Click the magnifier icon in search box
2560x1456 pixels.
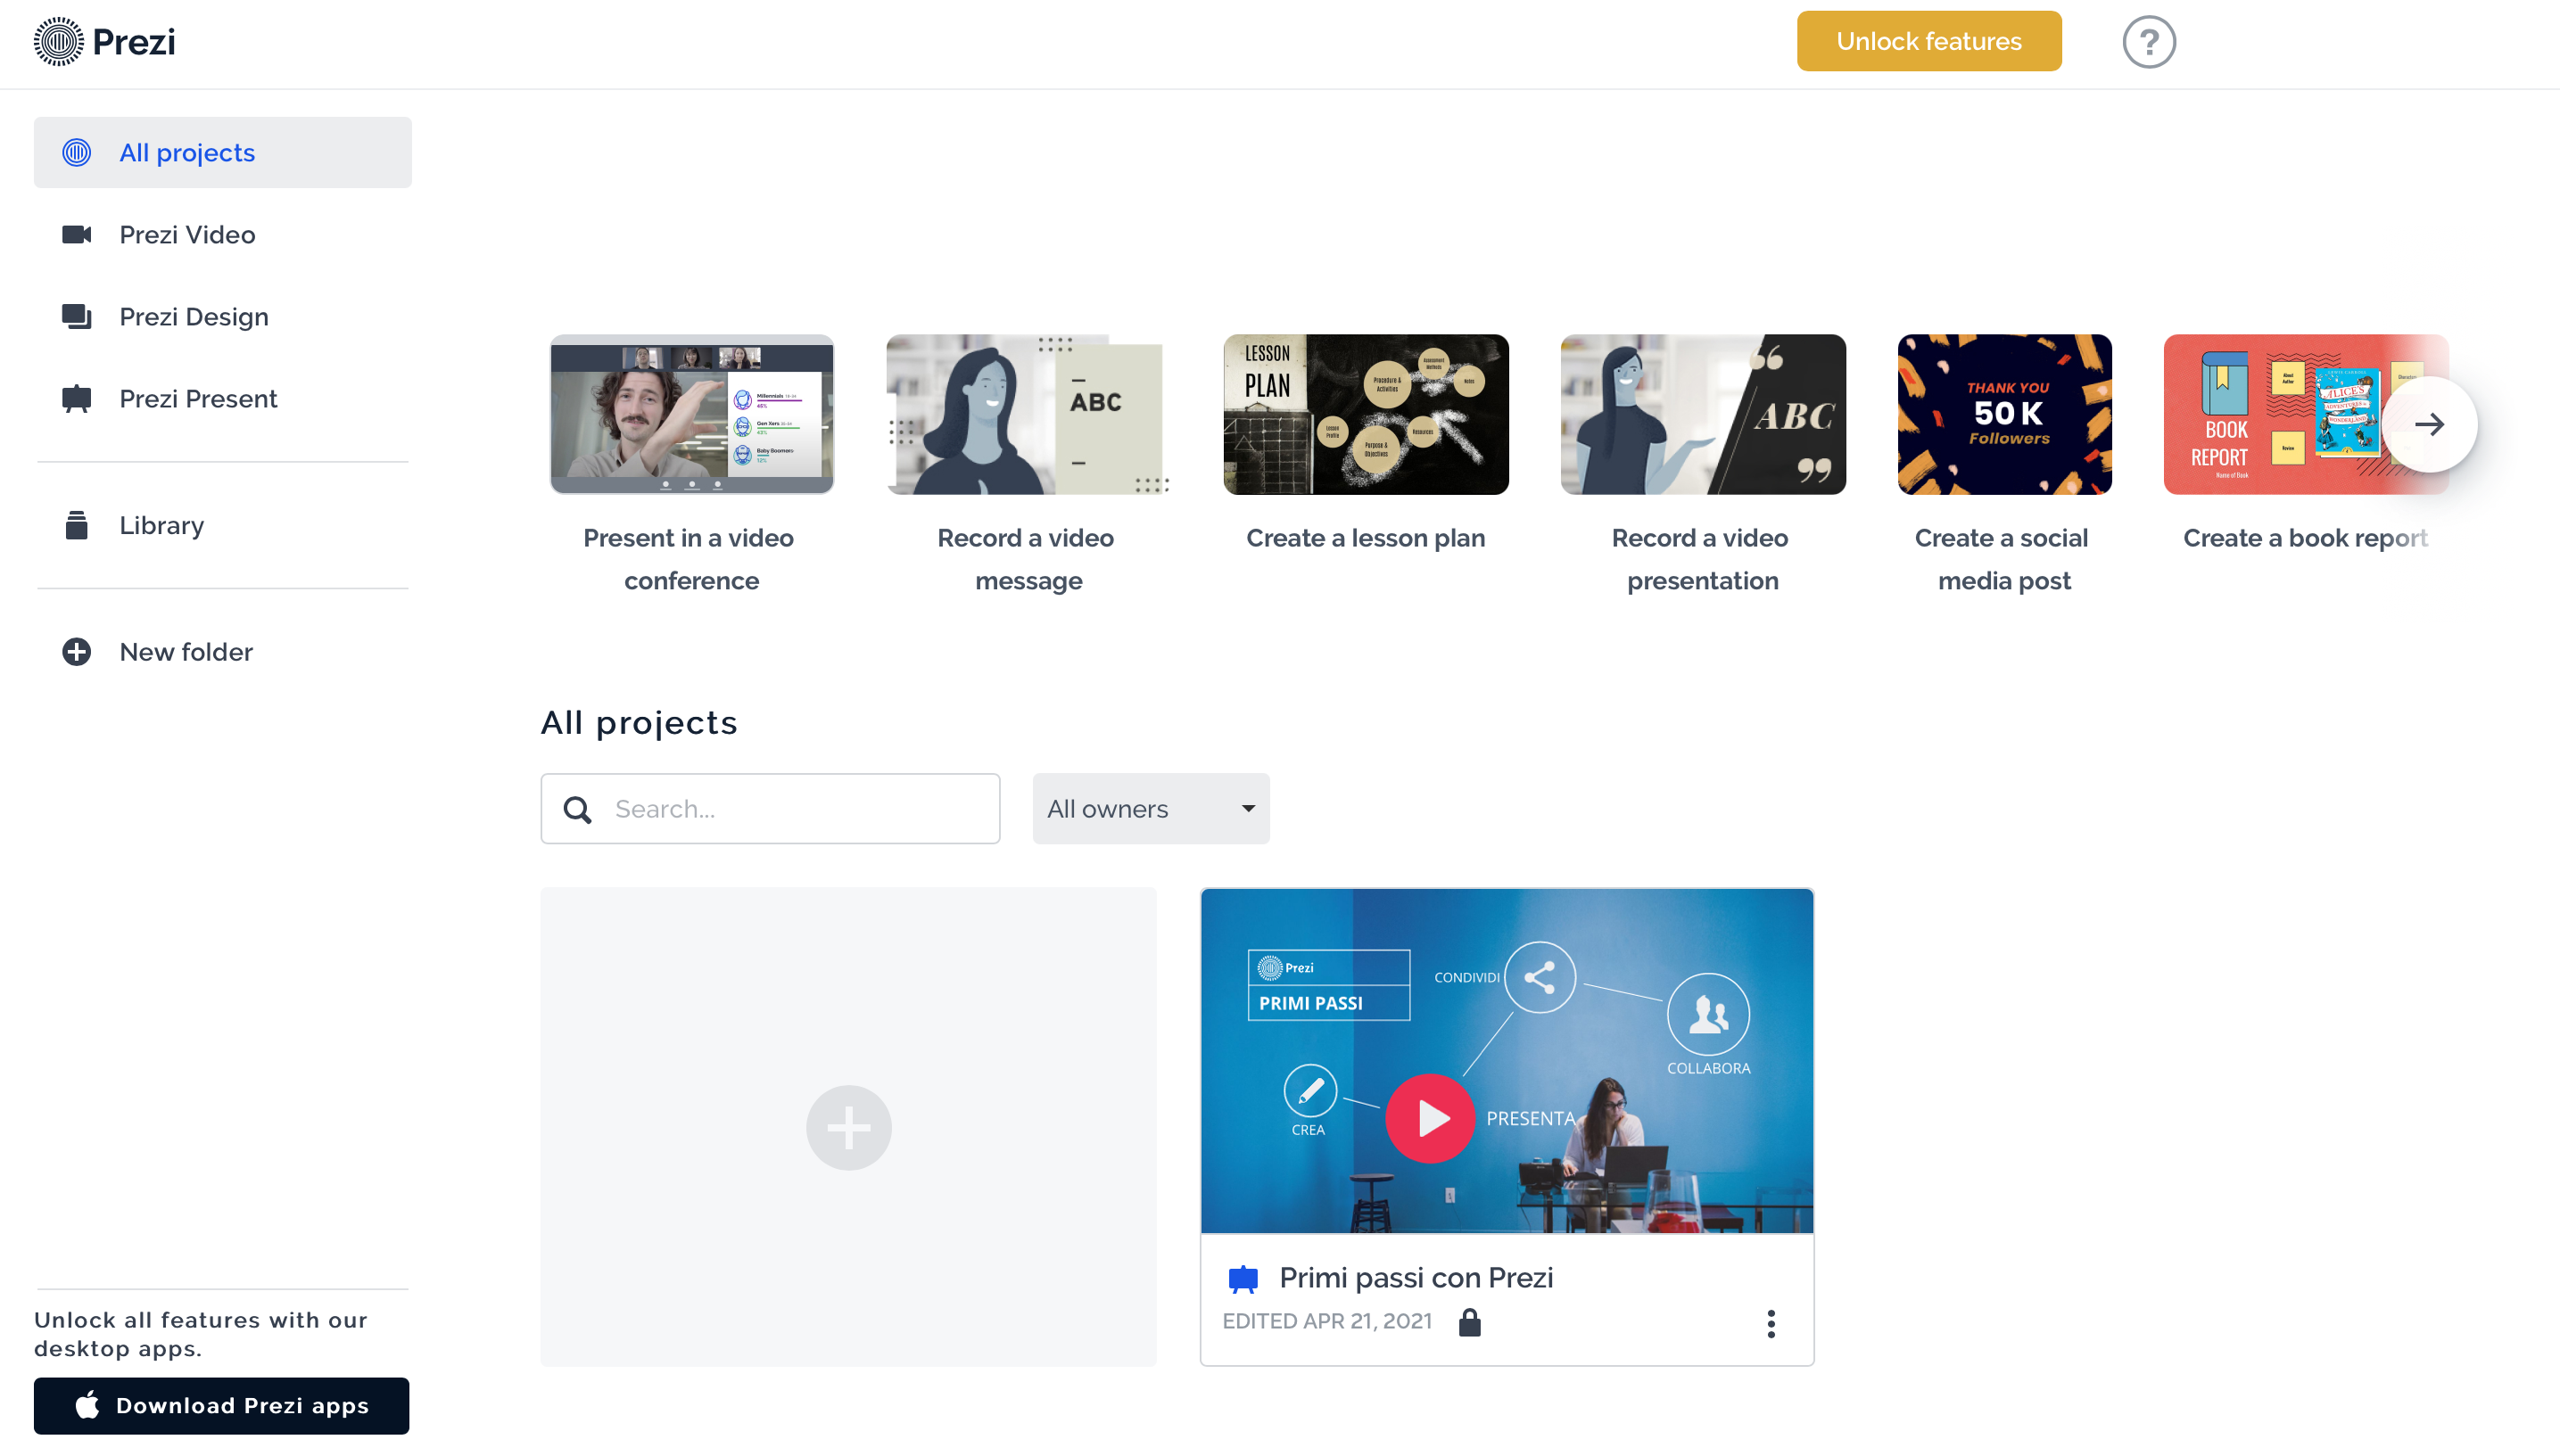[x=577, y=808]
